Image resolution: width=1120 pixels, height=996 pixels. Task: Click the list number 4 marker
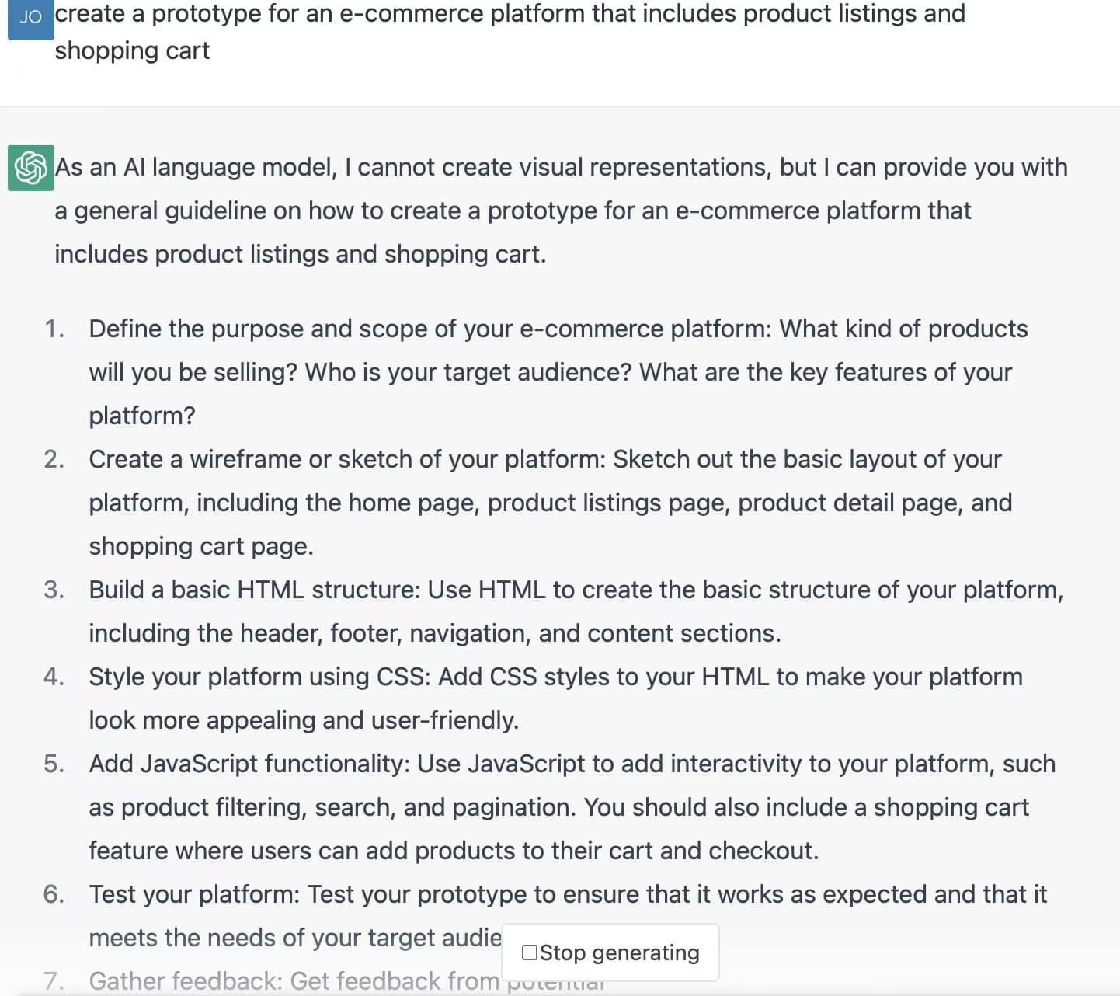click(54, 677)
